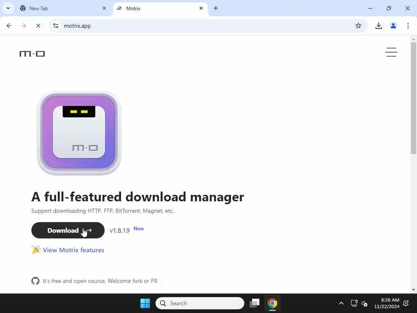View site information icon in address bar
This screenshot has height=313, width=417.
[x=56, y=26]
